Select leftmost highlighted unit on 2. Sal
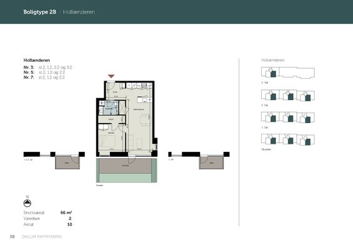The image size is (353, 250). pyautogui.click(x=273, y=97)
